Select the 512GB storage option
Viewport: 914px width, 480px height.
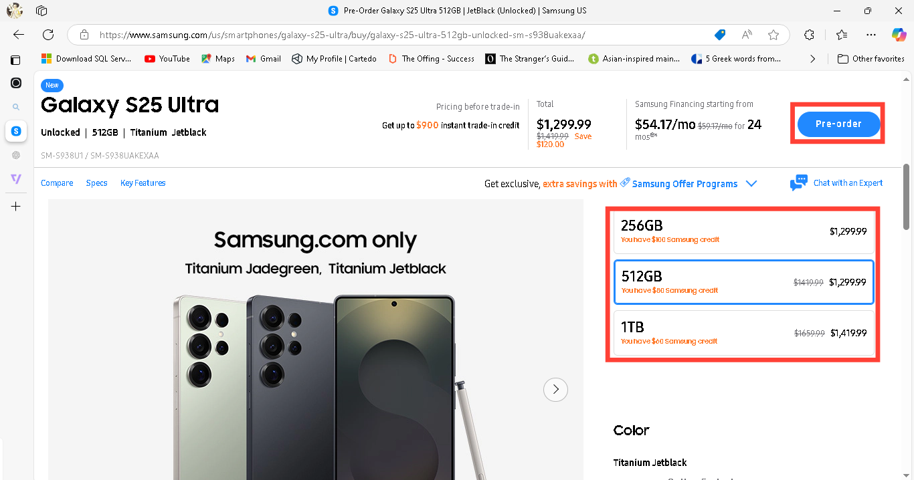tap(743, 282)
